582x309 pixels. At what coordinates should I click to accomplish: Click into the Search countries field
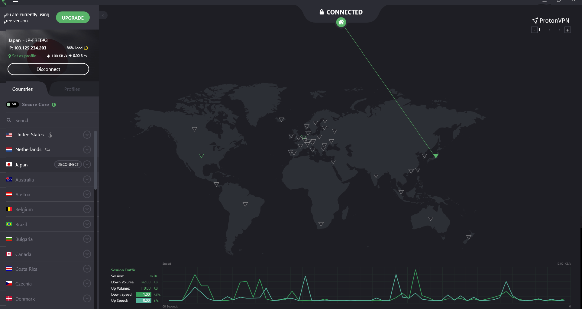coord(50,120)
